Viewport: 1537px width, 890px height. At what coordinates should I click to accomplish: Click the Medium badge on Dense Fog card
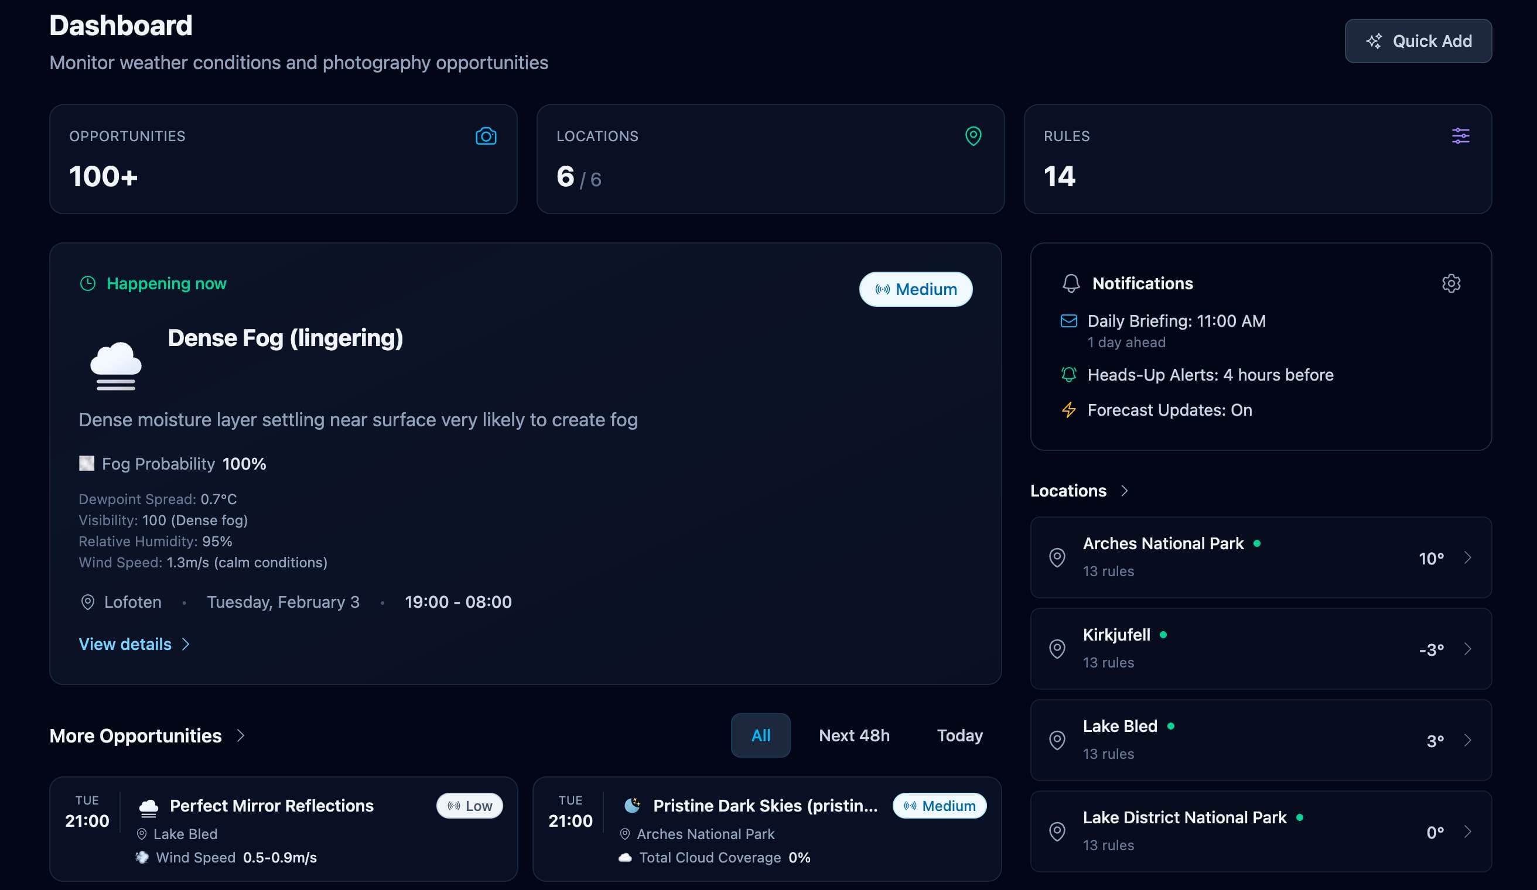pyautogui.click(x=915, y=289)
